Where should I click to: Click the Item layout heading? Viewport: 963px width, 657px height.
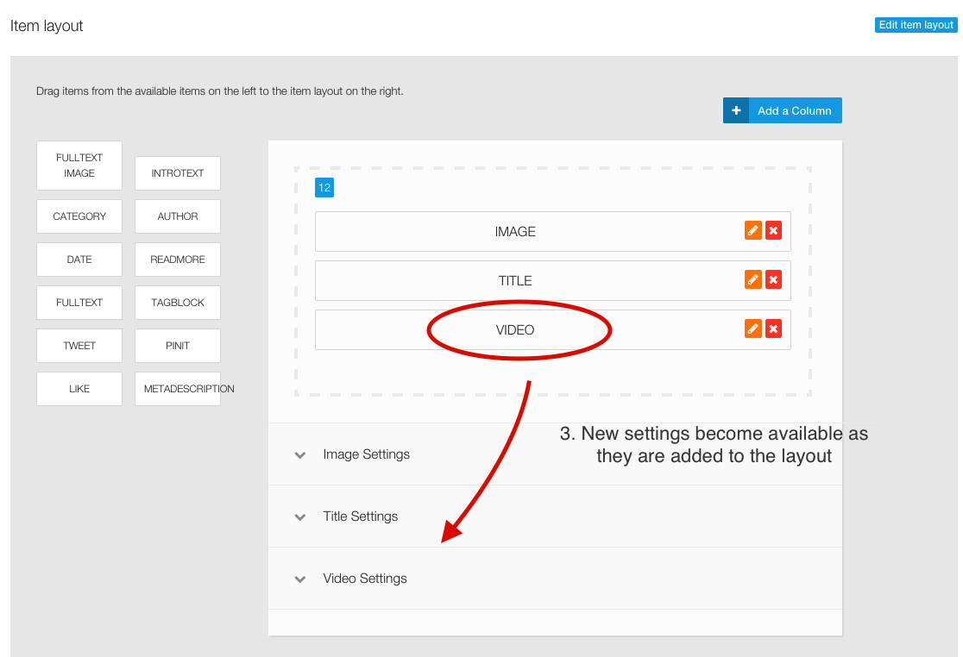tap(47, 26)
